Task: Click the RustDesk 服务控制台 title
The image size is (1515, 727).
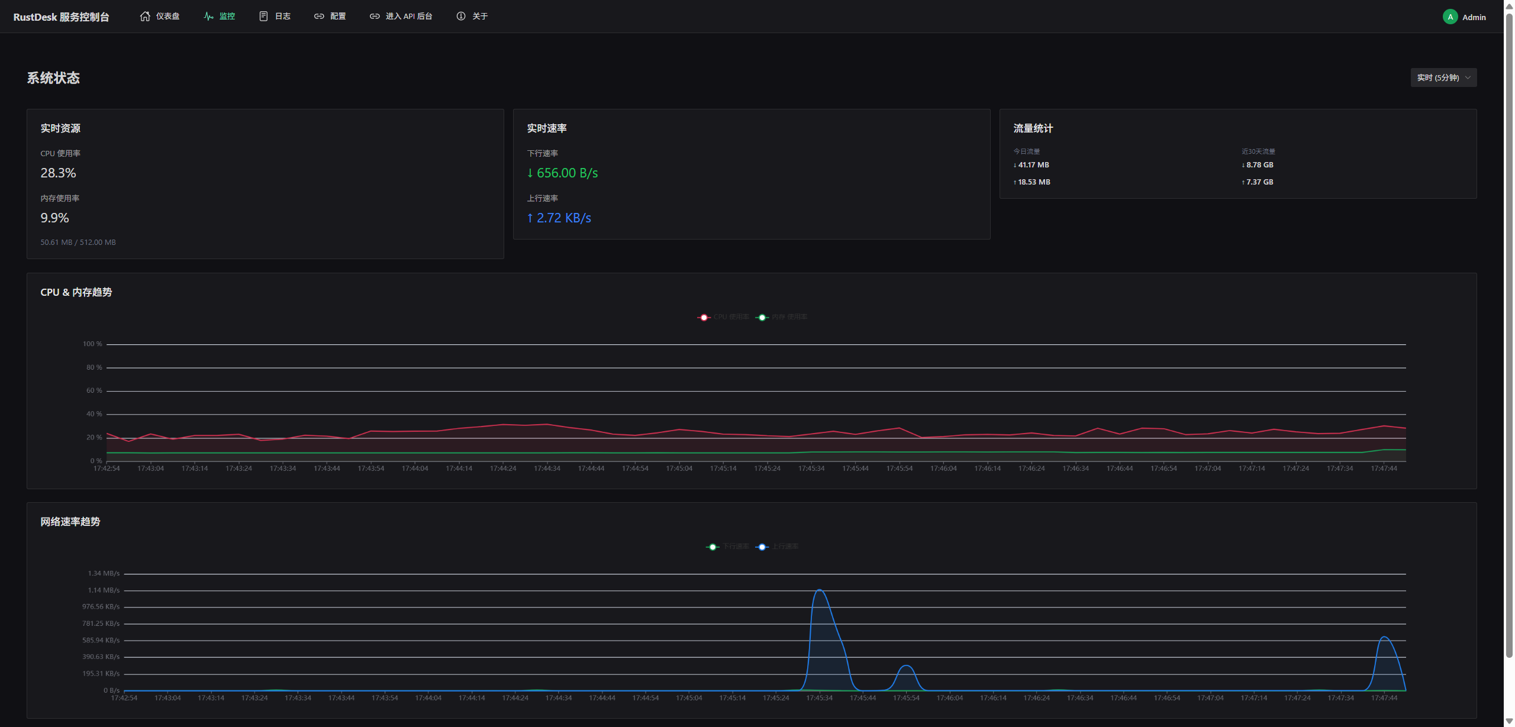Action: [61, 17]
